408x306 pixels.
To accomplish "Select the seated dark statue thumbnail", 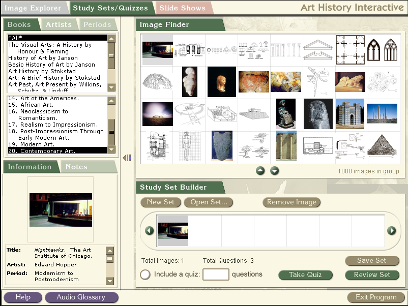I will tap(286, 114).
